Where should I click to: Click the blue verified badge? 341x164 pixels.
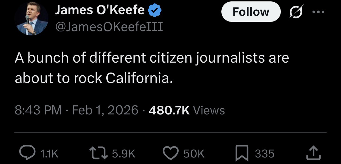coord(155,11)
